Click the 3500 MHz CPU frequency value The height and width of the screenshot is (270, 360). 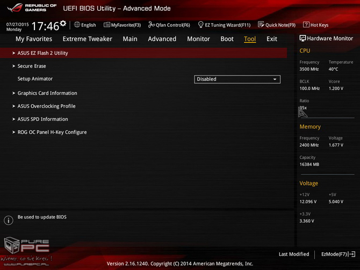point(309,69)
